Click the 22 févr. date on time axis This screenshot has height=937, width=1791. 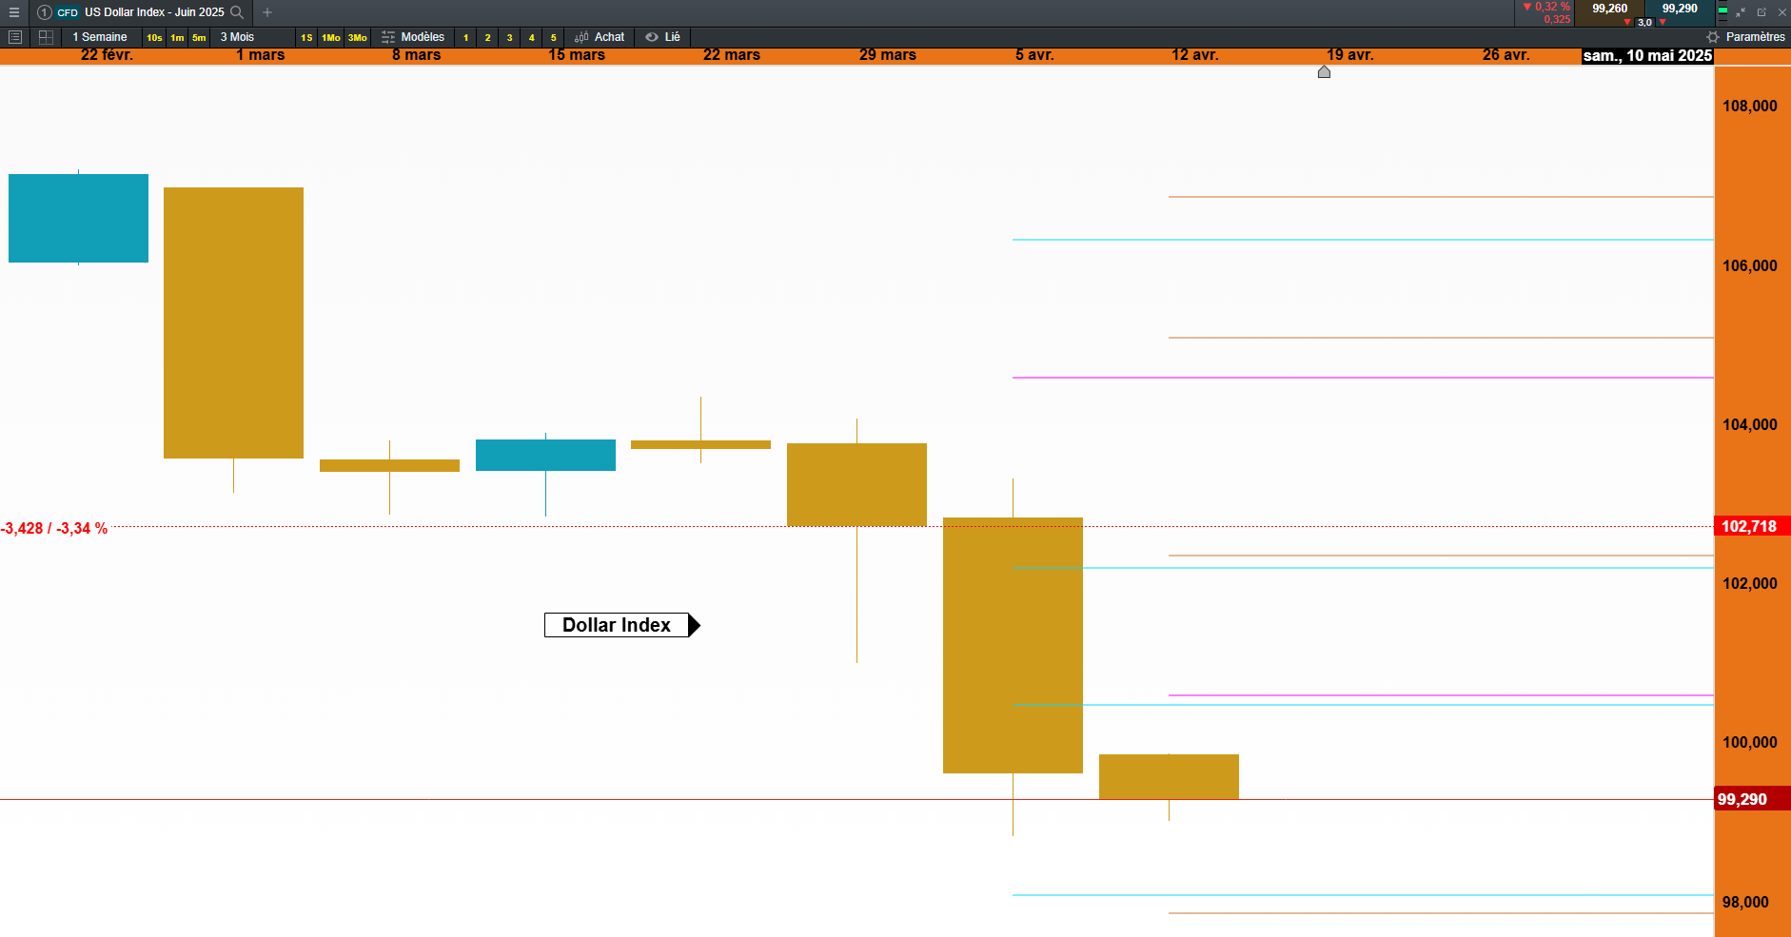point(107,55)
